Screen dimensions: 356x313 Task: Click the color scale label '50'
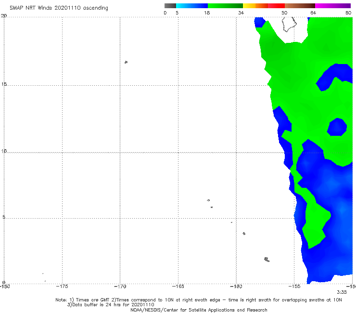[284, 13]
